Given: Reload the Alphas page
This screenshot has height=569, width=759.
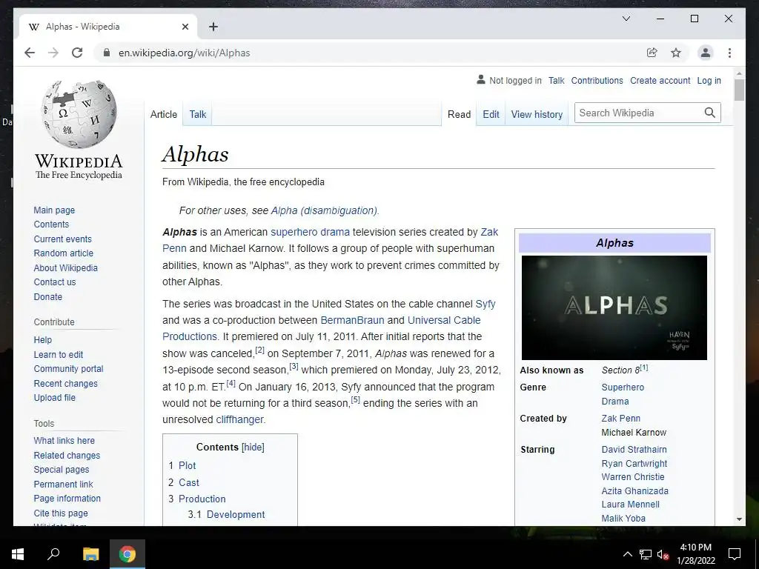Looking at the screenshot, I should (x=77, y=53).
